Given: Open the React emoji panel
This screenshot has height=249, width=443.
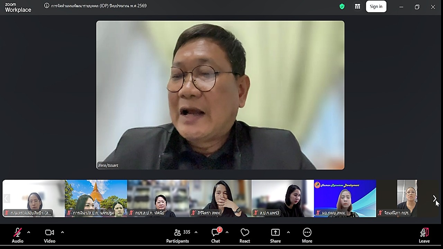Looking at the screenshot, I should click(245, 232).
